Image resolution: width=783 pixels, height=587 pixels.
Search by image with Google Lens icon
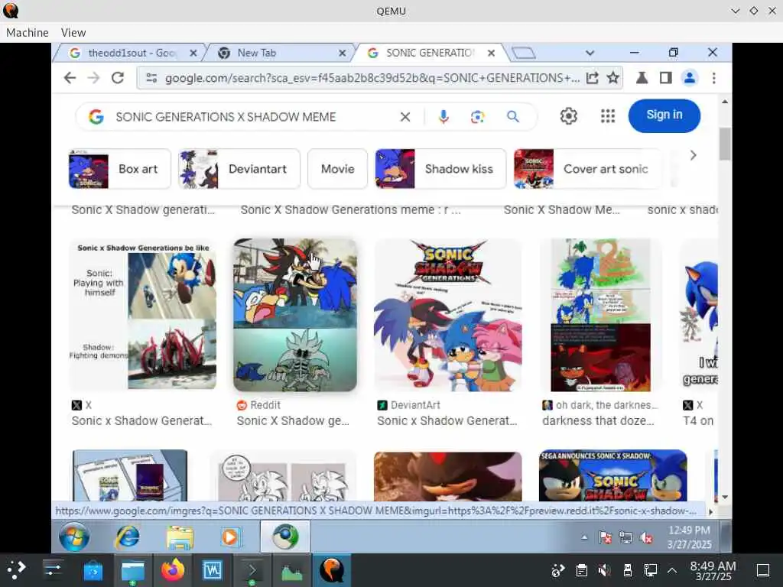[477, 117]
